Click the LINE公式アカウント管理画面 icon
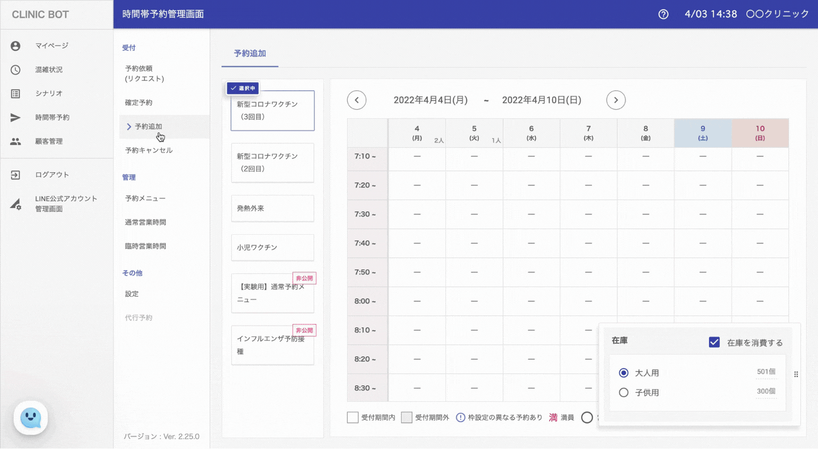818x449 pixels. pos(15,204)
